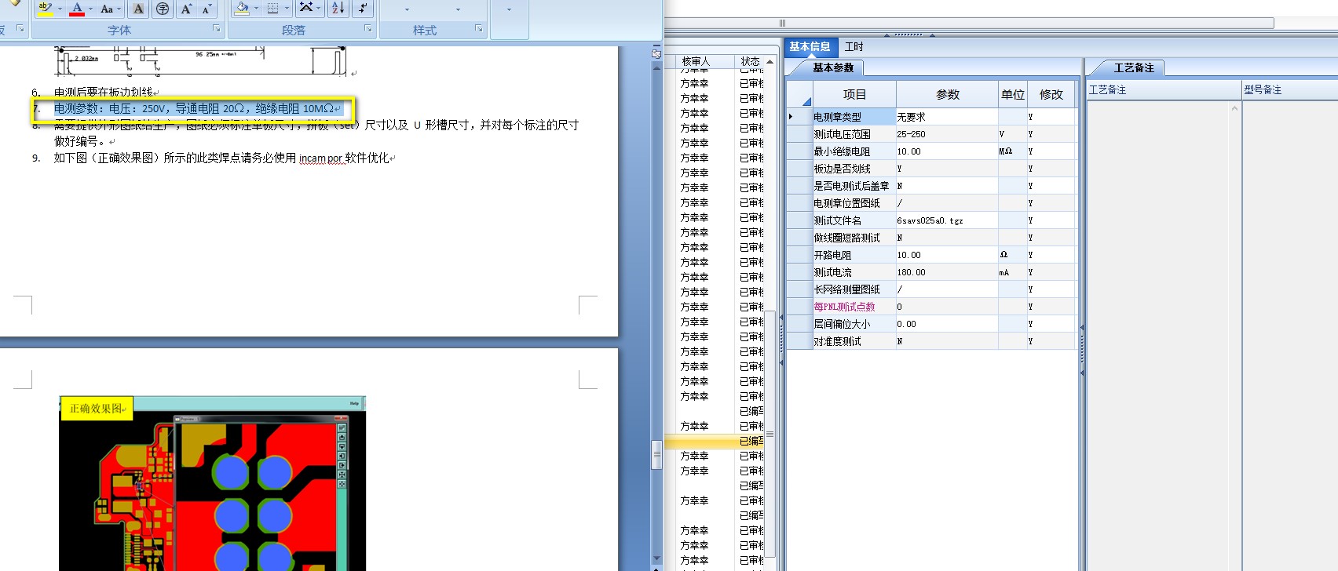1338x571 pixels.
Task: Click the Asian layout icon in 段落
Action: point(306,8)
